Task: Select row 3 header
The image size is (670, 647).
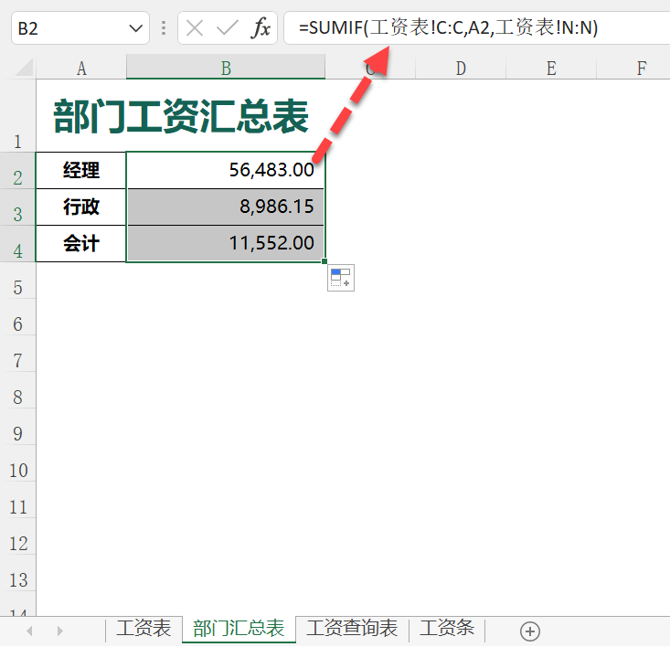Action: pyautogui.click(x=17, y=207)
